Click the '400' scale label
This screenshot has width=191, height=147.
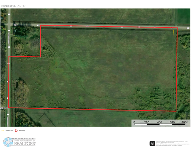click(159, 122)
